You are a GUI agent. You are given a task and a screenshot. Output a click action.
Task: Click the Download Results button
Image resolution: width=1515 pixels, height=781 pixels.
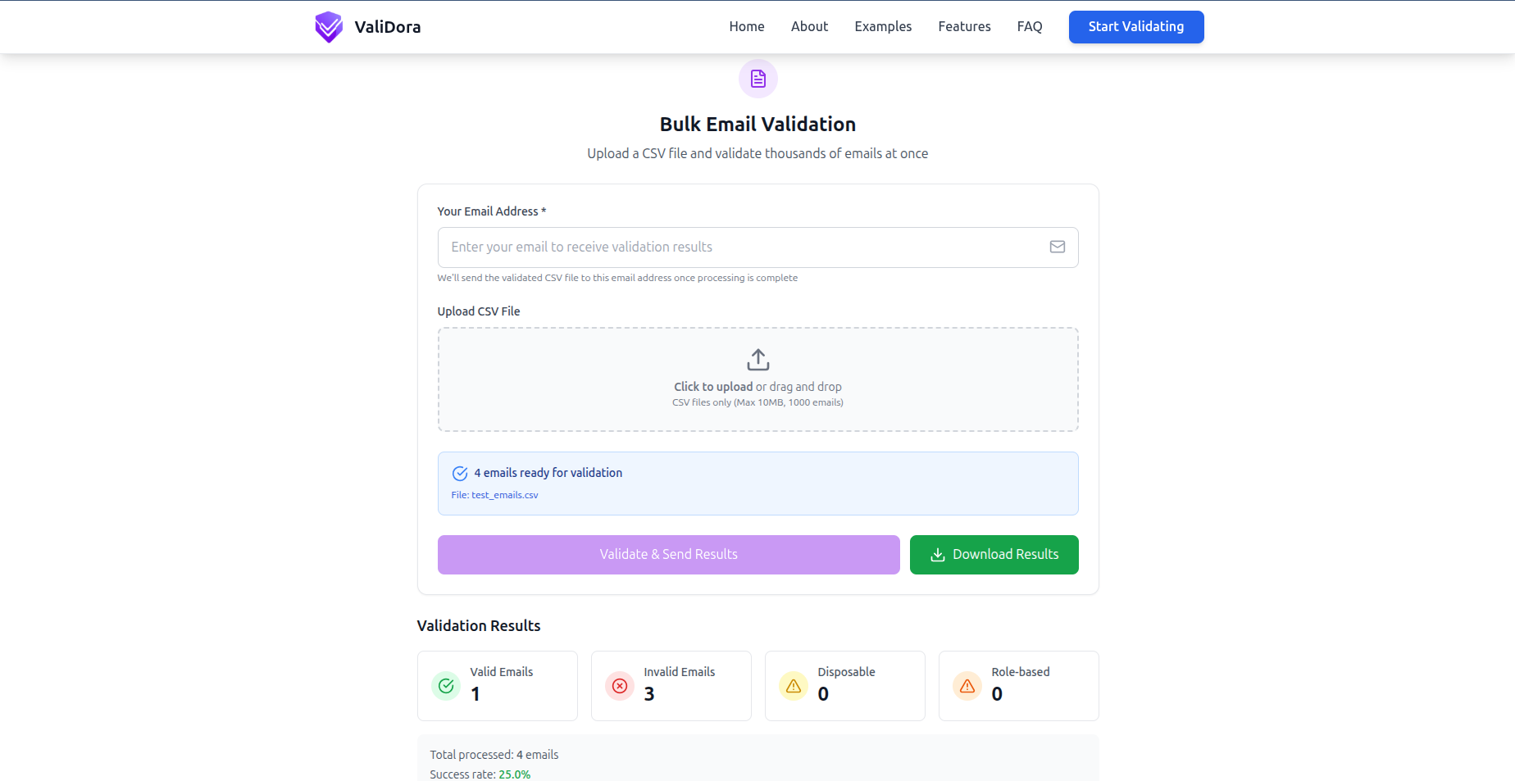click(x=994, y=555)
